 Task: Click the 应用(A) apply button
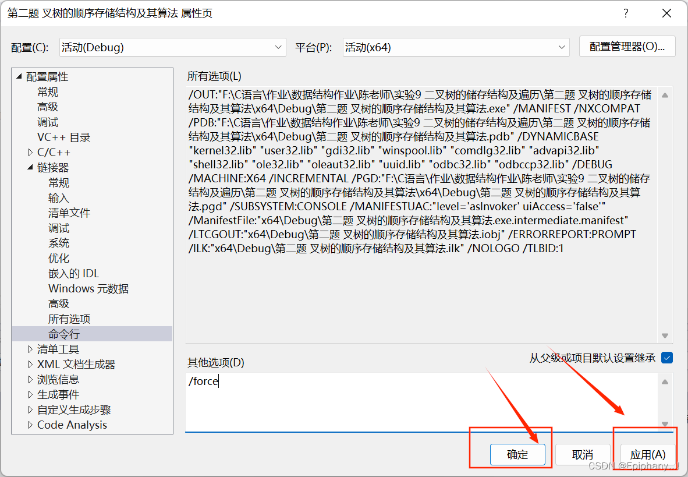(647, 454)
